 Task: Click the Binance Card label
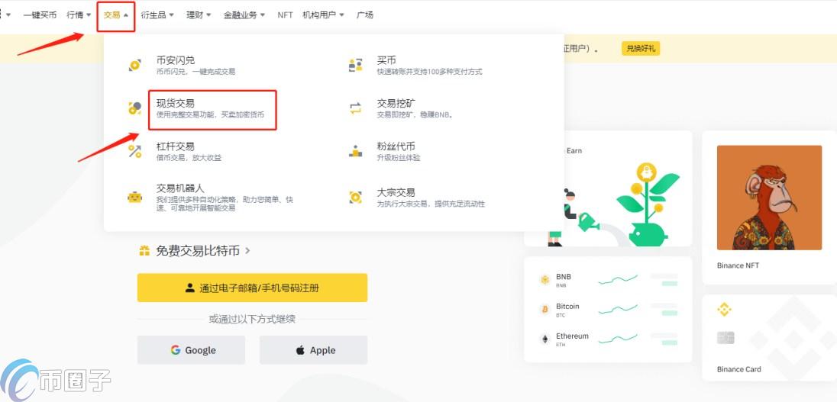point(738,369)
